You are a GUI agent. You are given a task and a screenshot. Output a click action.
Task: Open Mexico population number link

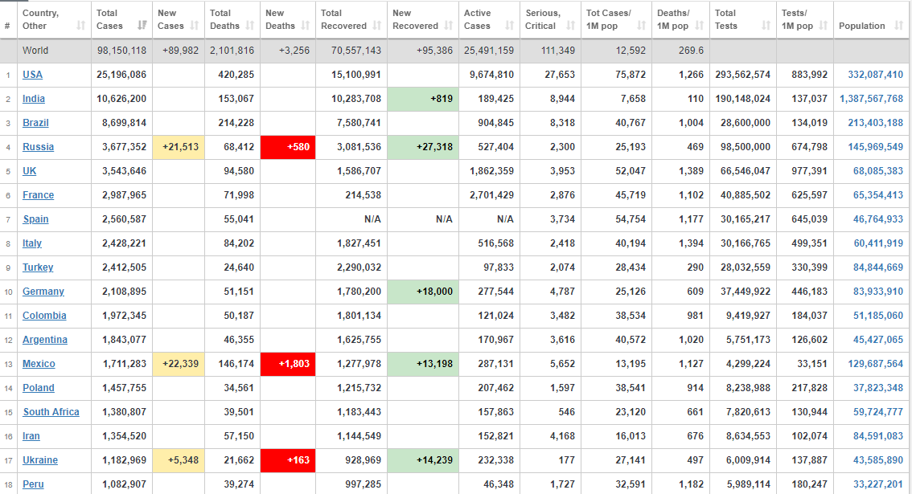pyautogui.click(x=875, y=364)
